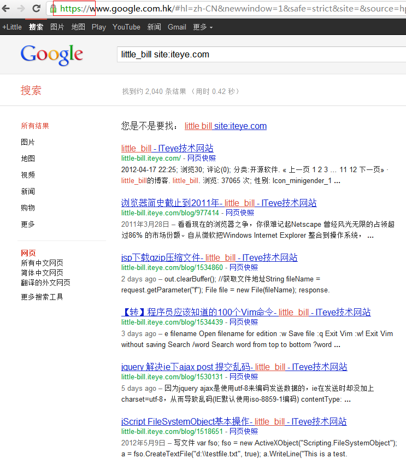Click result count text 找到约 2,040 条结果
The image size is (406, 464).
(x=154, y=91)
